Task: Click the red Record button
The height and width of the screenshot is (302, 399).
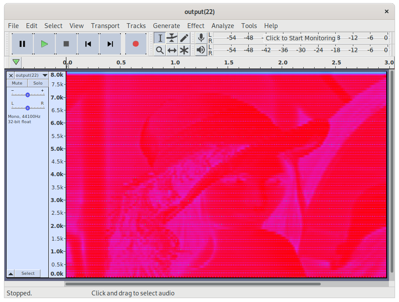Action: 136,44
